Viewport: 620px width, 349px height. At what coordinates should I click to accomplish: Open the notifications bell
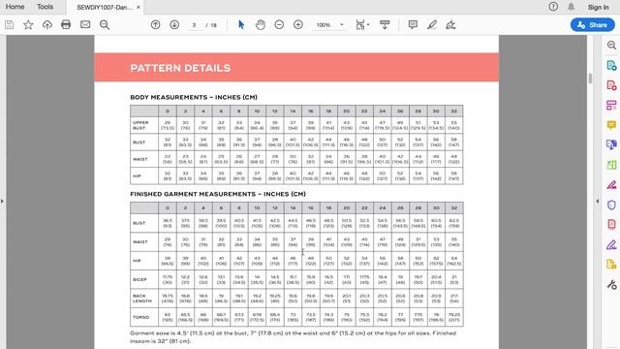571,7
